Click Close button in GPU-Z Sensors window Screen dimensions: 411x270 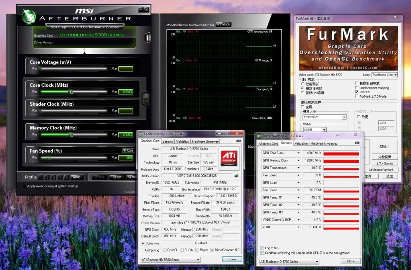(350, 261)
